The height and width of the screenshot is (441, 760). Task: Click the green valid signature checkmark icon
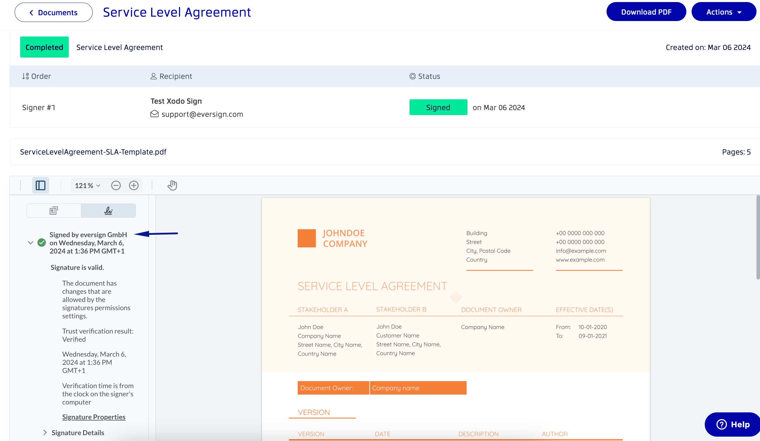pyautogui.click(x=42, y=242)
